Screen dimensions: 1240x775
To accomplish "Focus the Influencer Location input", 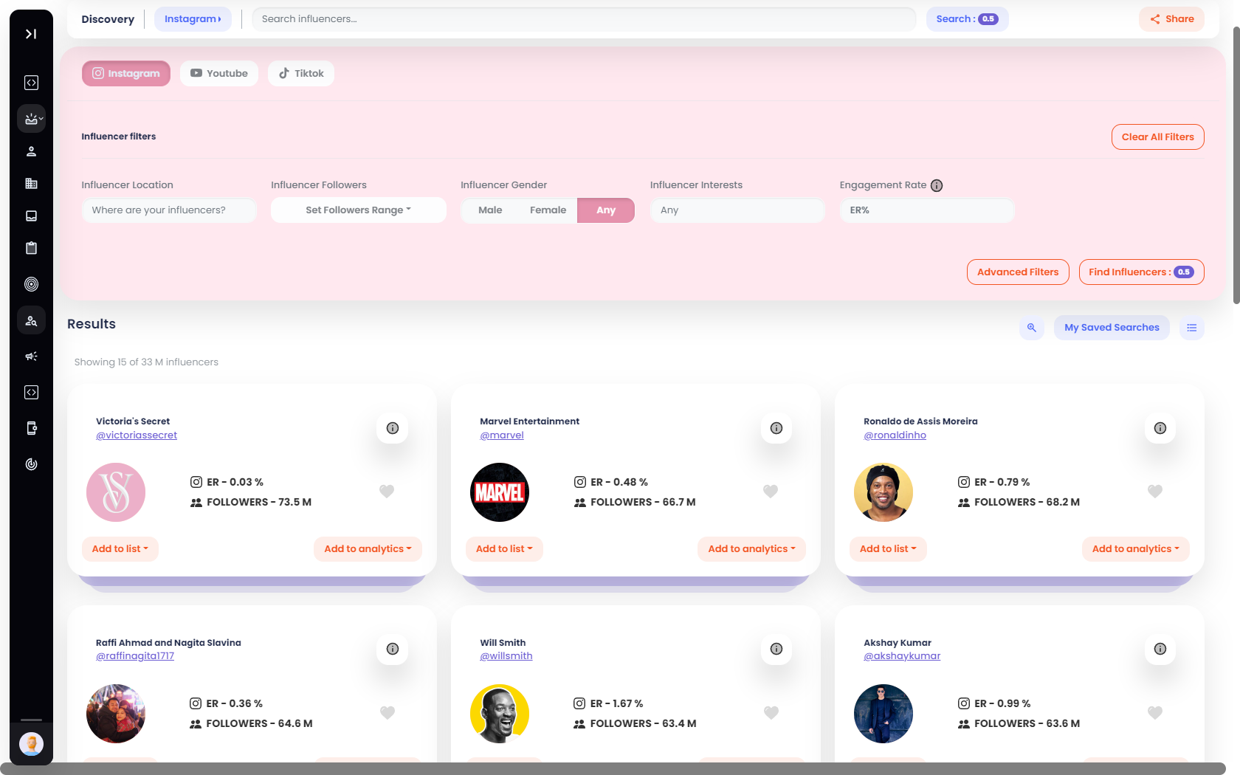I will [x=169, y=210].
